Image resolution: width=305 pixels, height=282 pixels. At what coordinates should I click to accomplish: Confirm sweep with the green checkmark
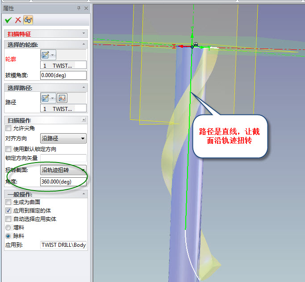click(8, 20)
